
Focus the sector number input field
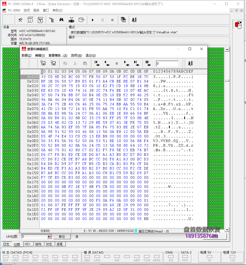167,64
